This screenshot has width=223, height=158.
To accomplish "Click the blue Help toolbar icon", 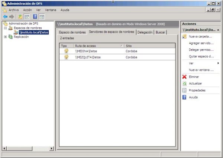I will 35,17.
